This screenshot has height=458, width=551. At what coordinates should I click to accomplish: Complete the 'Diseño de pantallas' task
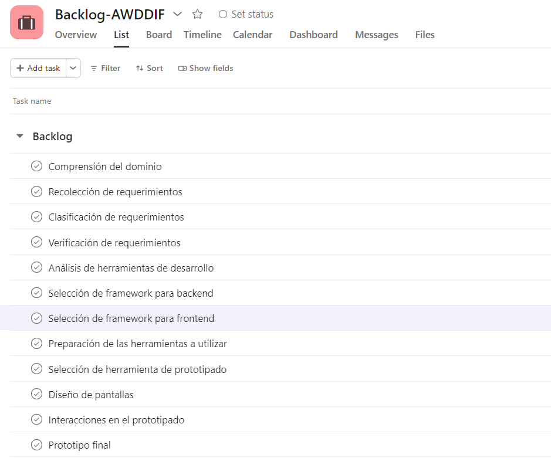[x=36, y=395]
